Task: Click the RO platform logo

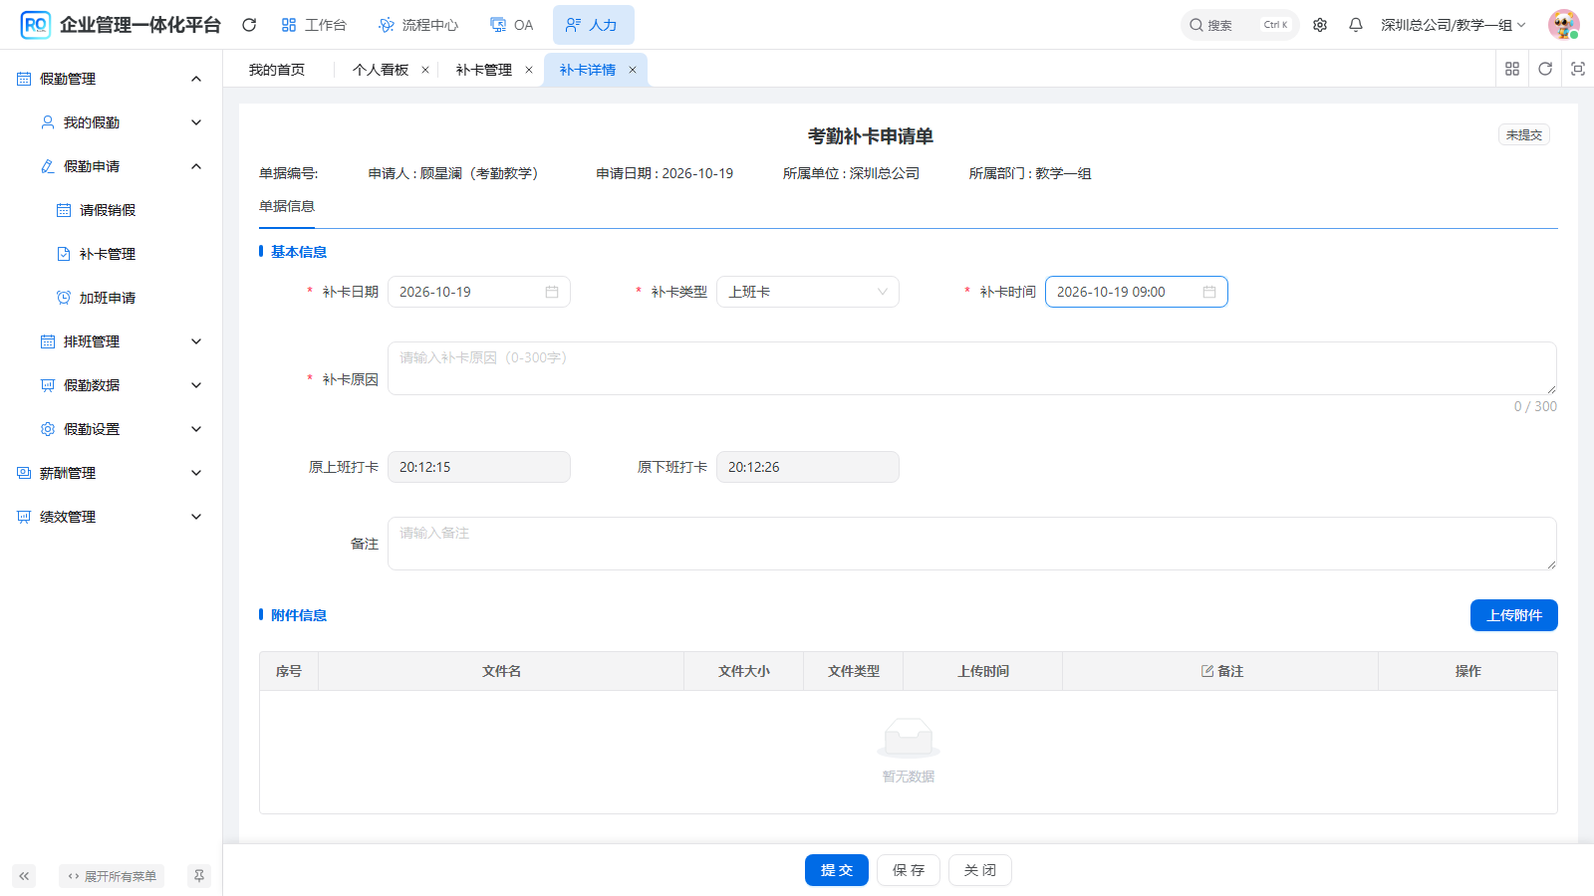Action: (x=36, y=25)
